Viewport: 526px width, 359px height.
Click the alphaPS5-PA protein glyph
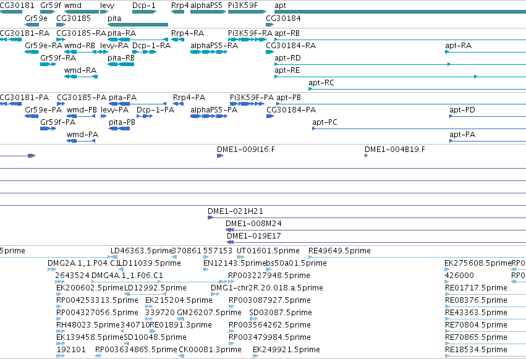[209, 116]
